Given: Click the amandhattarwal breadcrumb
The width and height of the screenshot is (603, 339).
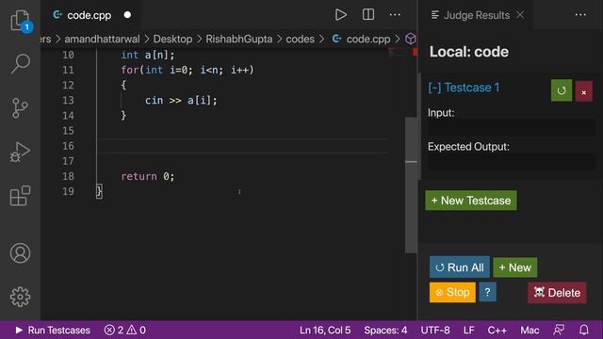Looking at the screenshot, I should pyautogui.click(x=102, y=39).
